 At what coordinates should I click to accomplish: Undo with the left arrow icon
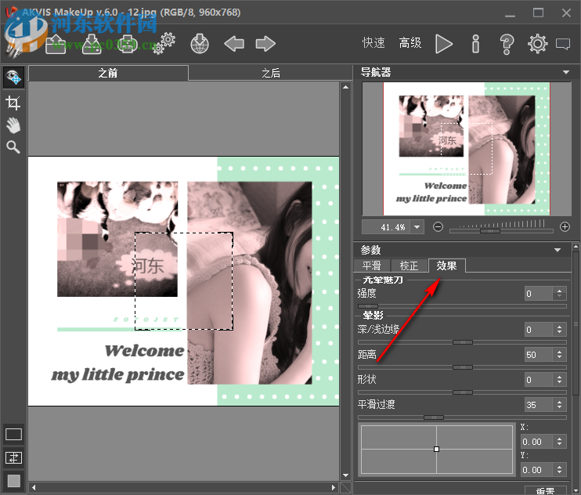point(234,44)
